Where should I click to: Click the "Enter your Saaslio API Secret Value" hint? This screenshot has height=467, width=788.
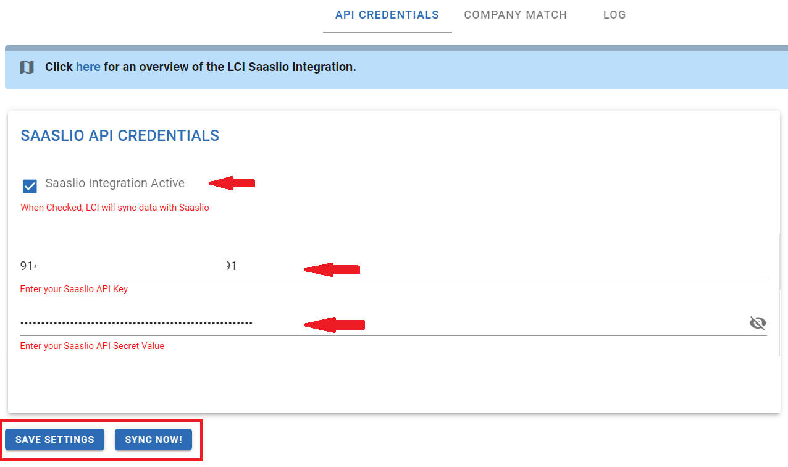tap(92, 346)
